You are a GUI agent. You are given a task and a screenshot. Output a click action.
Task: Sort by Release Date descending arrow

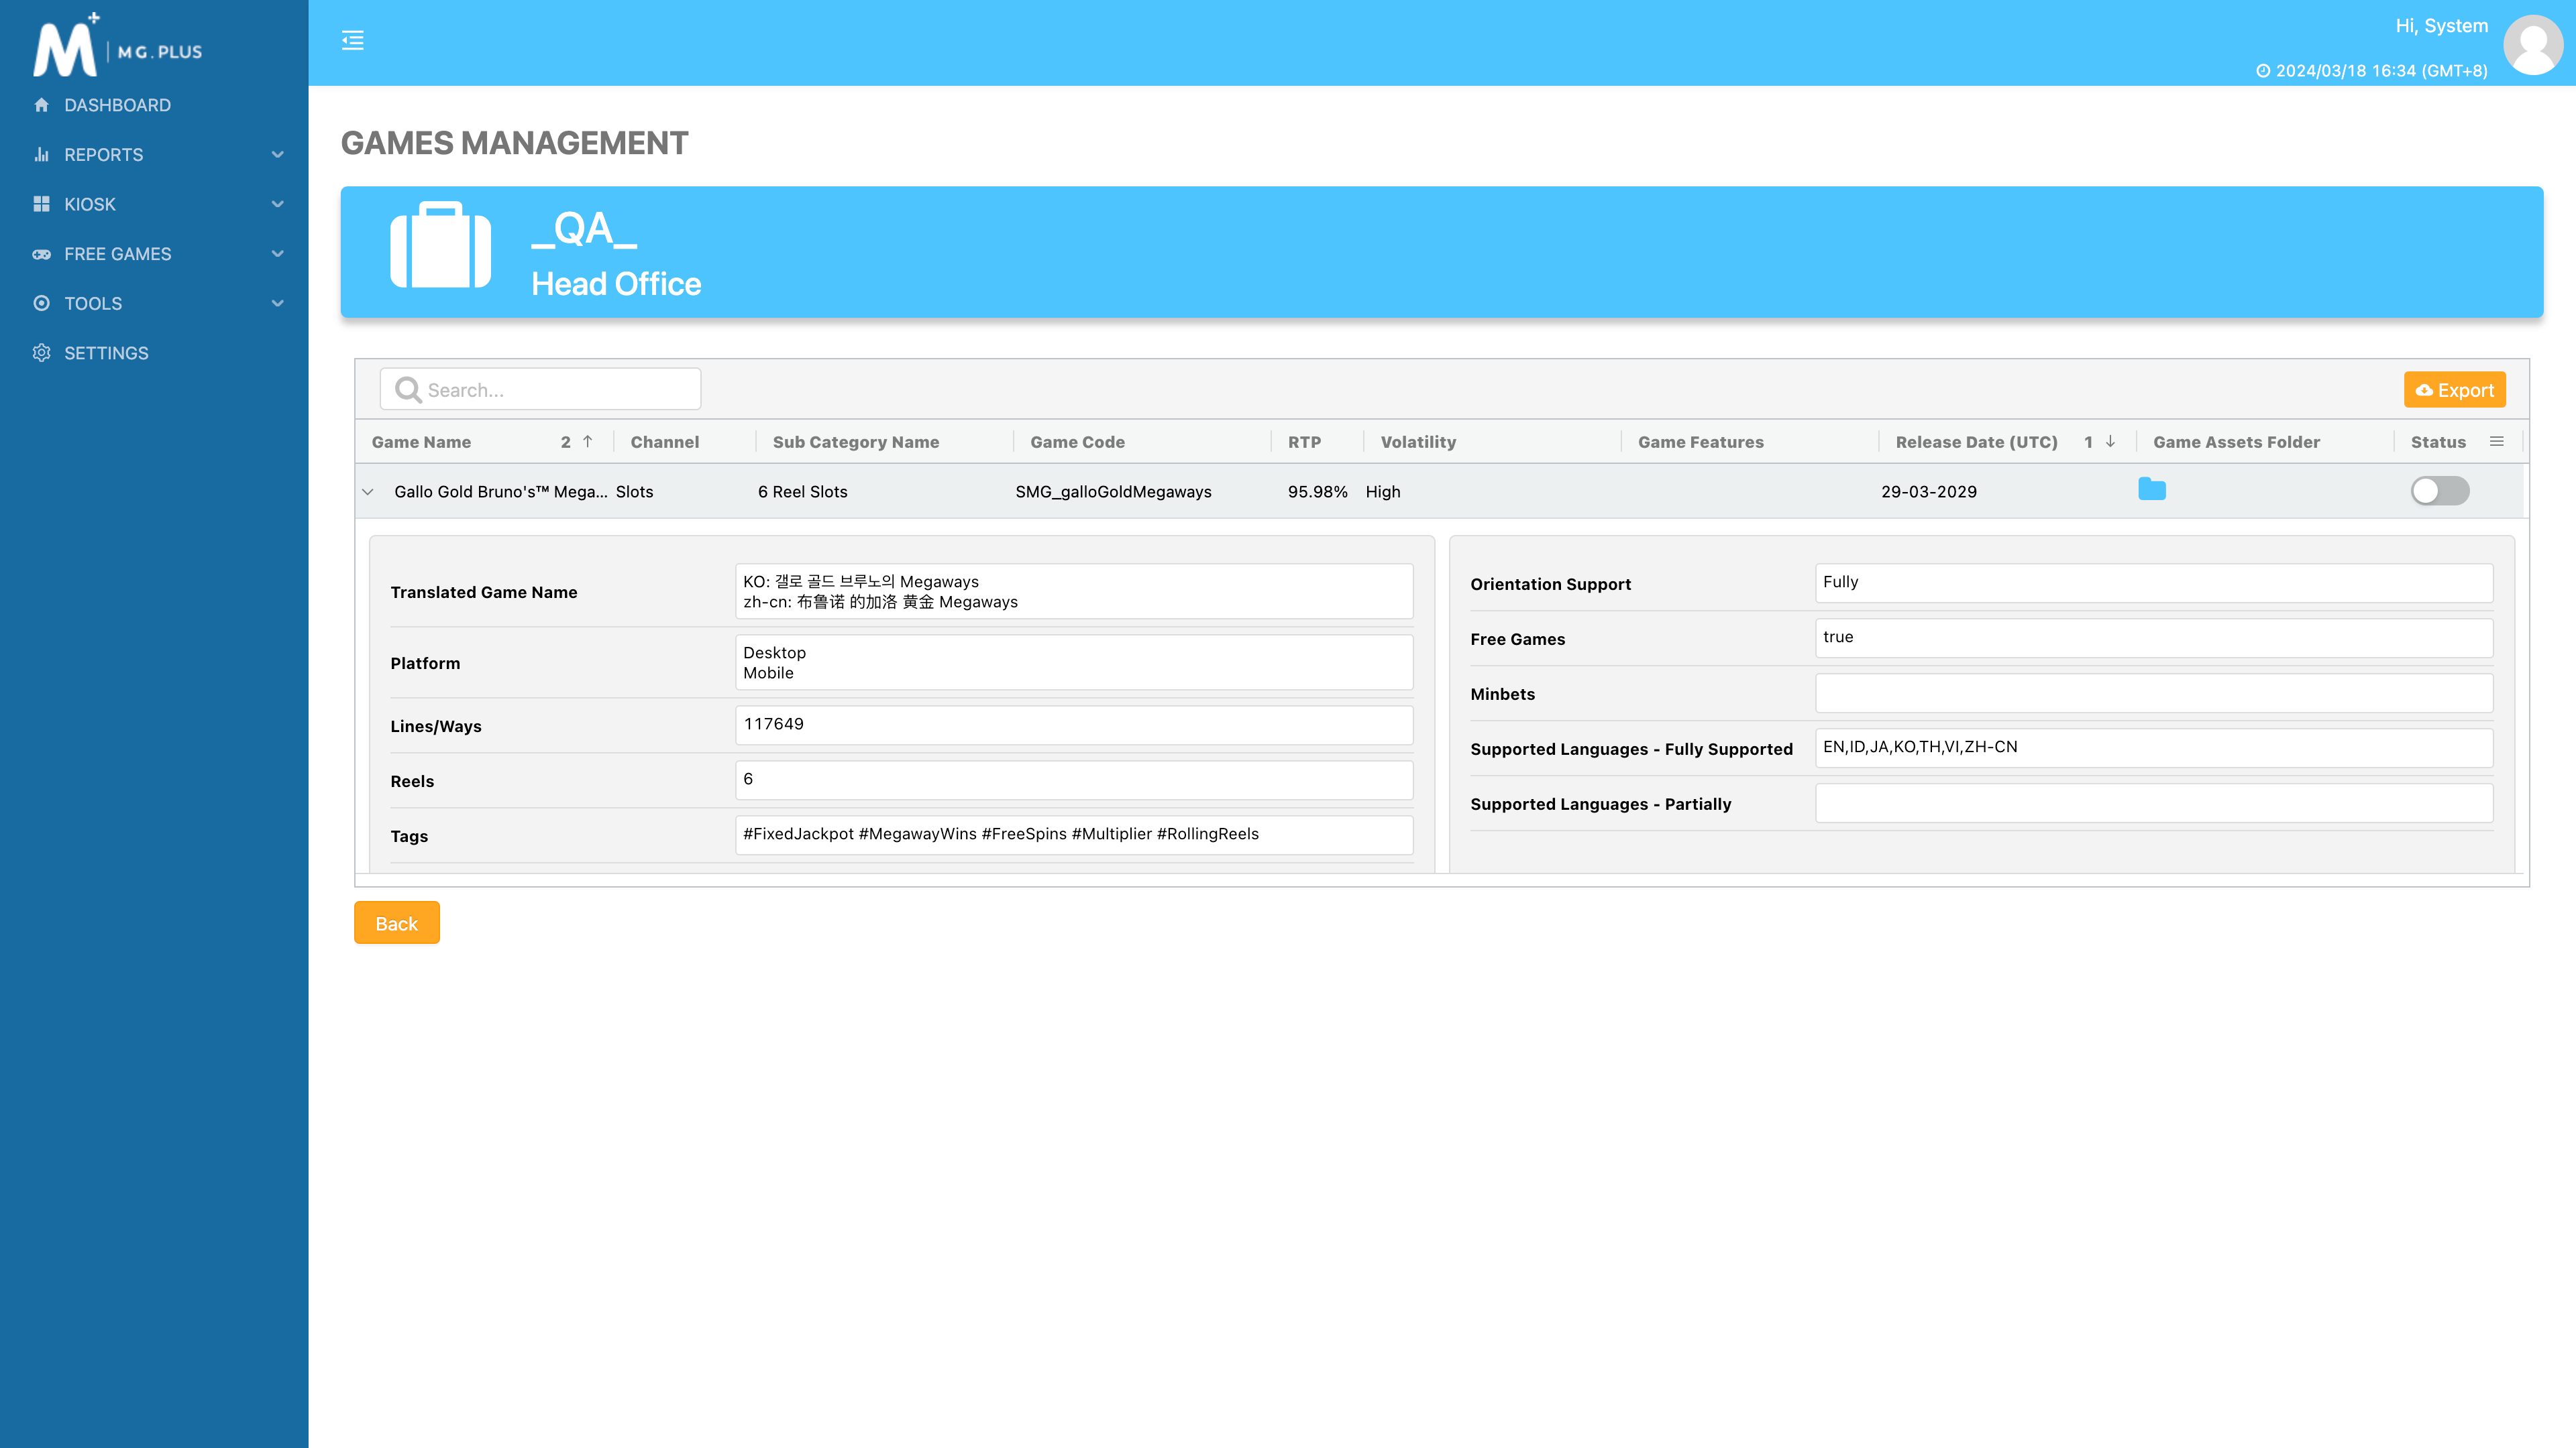coord(2110,442)
